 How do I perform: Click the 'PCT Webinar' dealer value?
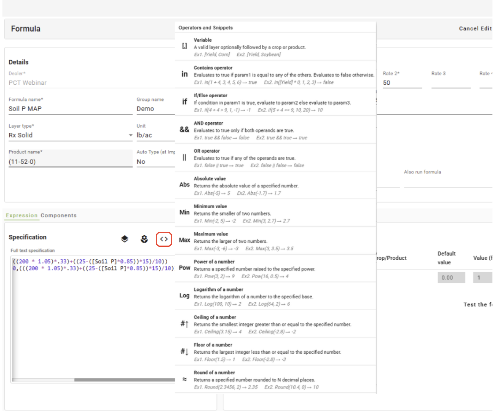pos(28,83)
